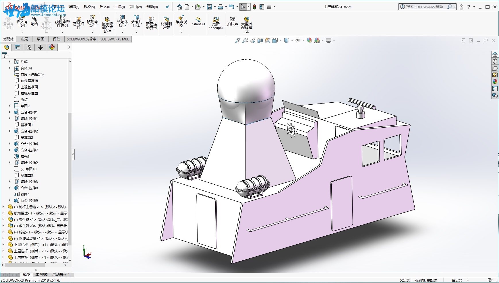Expand the 实体(4) tree node
The height and width of the screenshot is (283, 499).
pos(9,68)
